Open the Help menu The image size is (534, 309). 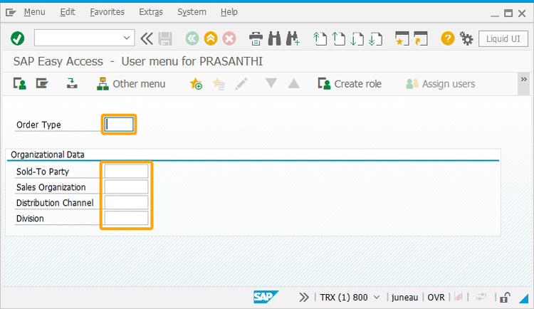click(229, 12)
